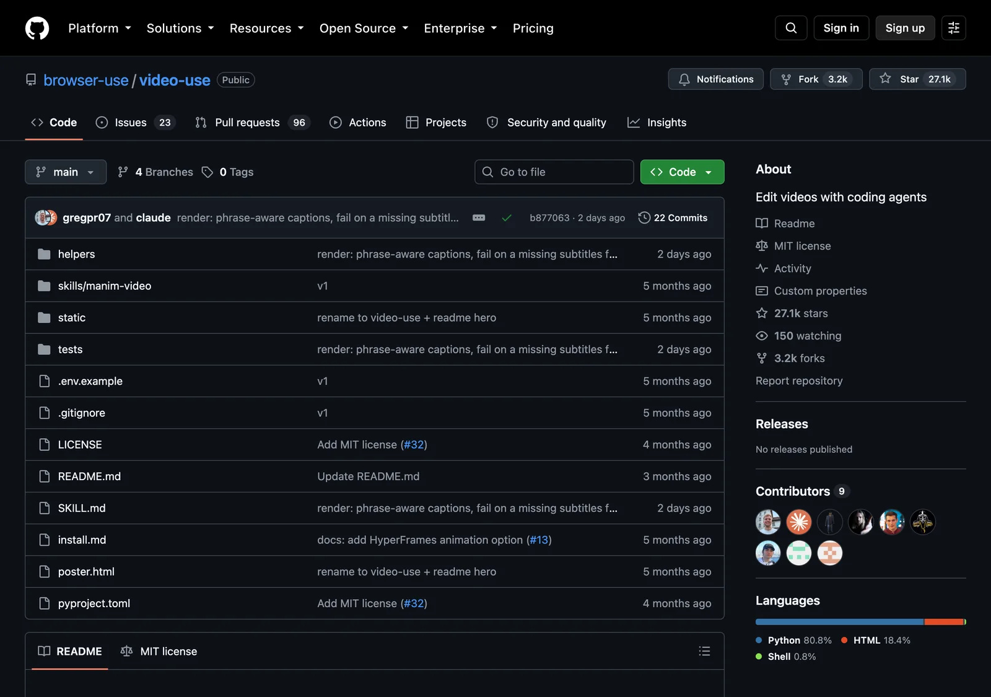The image size is (991, 697).
Task: Open the main branch selector
Action: (x=66, y=172)
